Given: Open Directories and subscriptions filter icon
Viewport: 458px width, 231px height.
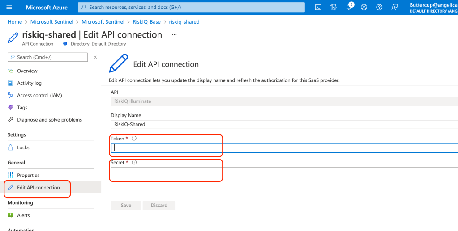Looking at the screenshot, I should [333, 8].
